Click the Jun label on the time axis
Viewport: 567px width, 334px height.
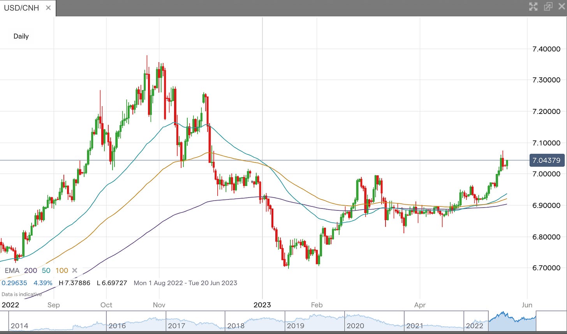point(527,305)
